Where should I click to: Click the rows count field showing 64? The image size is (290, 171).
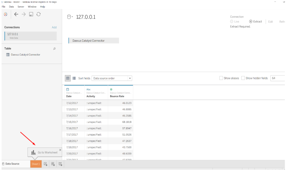click(278, 78)
